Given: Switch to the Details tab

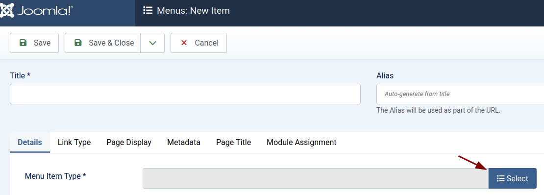Looking at the screenshot, I should [30, 142].
